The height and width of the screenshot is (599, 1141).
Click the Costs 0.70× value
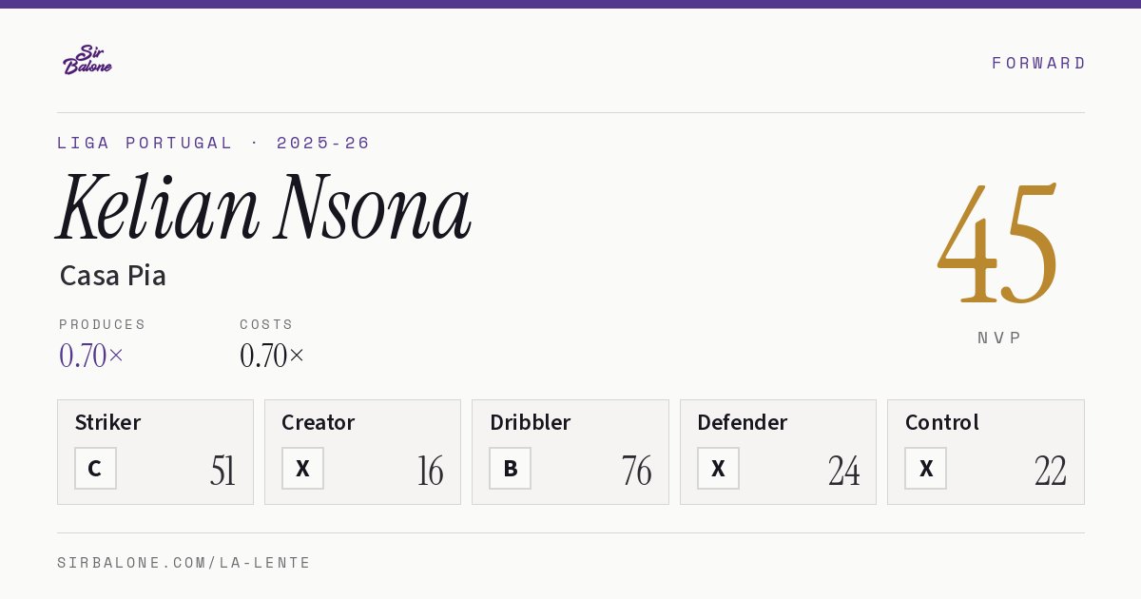(272, 356)
